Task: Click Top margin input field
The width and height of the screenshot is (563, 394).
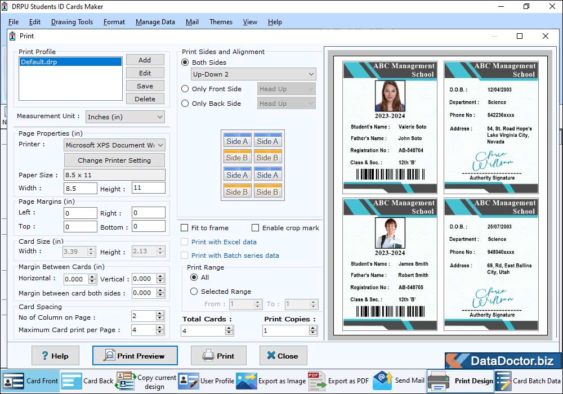Action: 81,226
